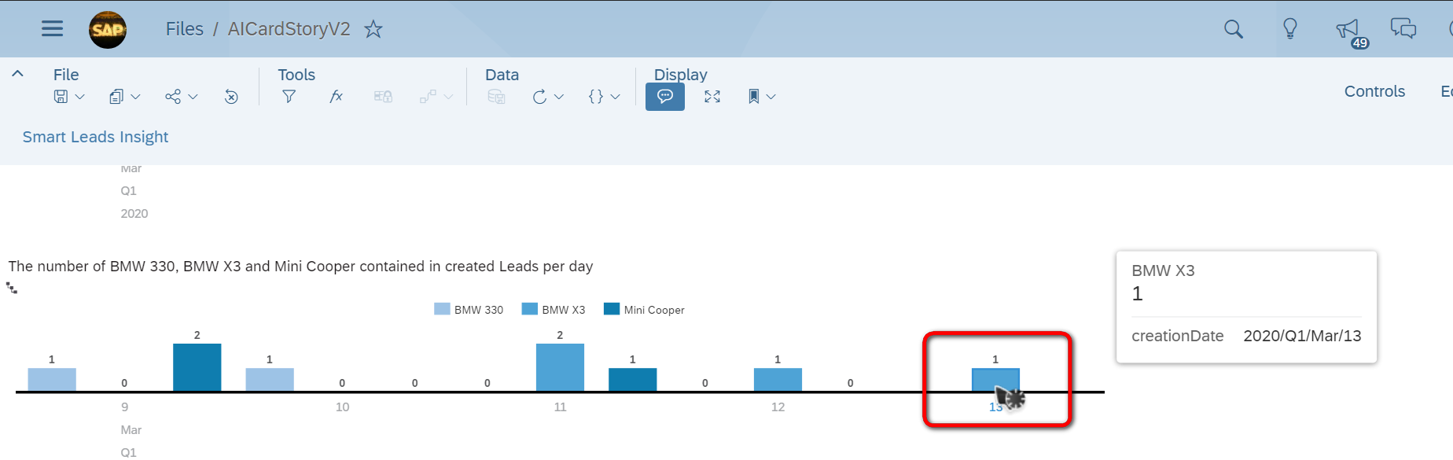Open the Controls panel
Viewport: 1453px width, 460px height.
[1374, 91]
